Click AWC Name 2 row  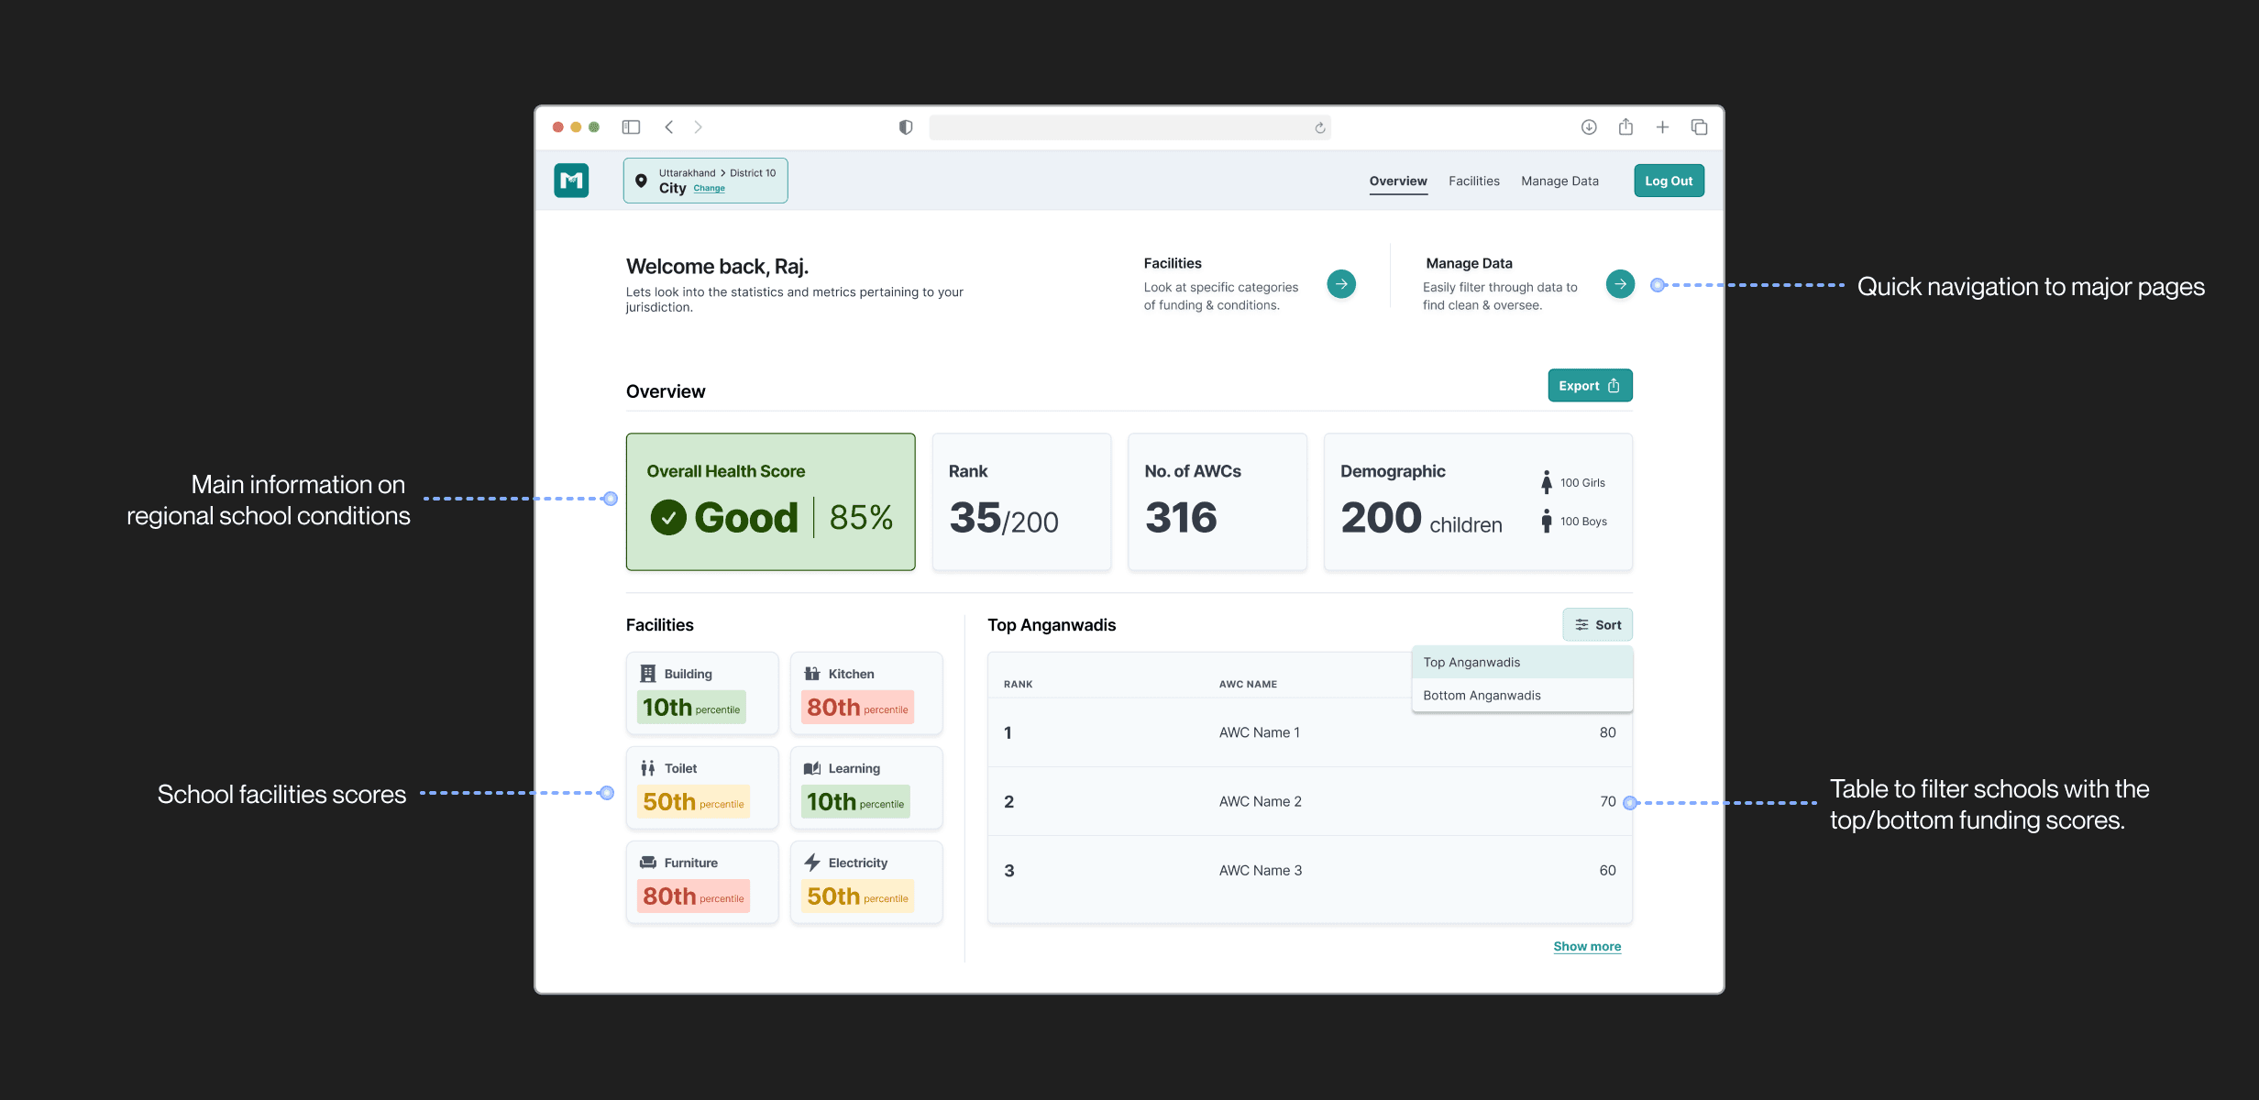[x=1310, y=801]
